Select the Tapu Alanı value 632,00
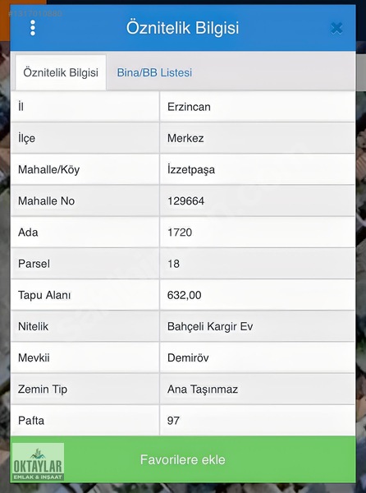This screenshot has width=366, height=493. [x=185, y=295]
